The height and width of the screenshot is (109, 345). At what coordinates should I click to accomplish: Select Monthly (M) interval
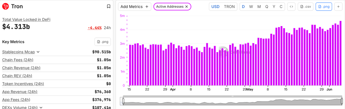click(259, 7)
